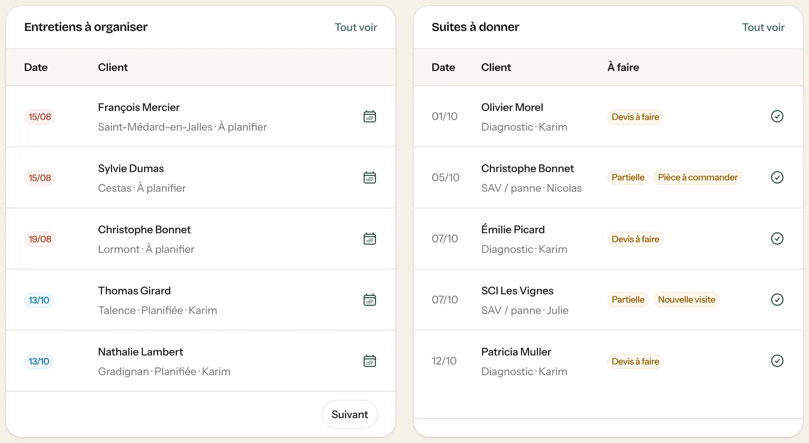Open calendar icon for François Mercier
Image resolution: width=809 pixels, height=443 pixels.
370,116
